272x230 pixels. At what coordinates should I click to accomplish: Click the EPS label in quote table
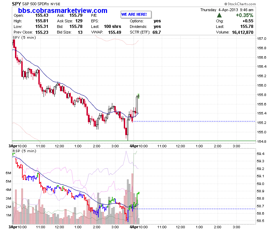pyautogui.click(x=95, y=21)
